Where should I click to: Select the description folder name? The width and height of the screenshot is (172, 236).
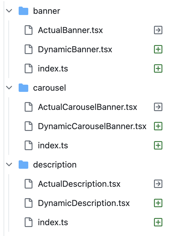click(55, 165)
